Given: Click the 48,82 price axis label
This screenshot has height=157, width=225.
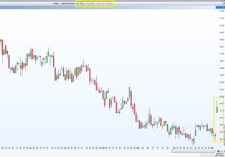Looking at the screenshot, I should (222, 40).
